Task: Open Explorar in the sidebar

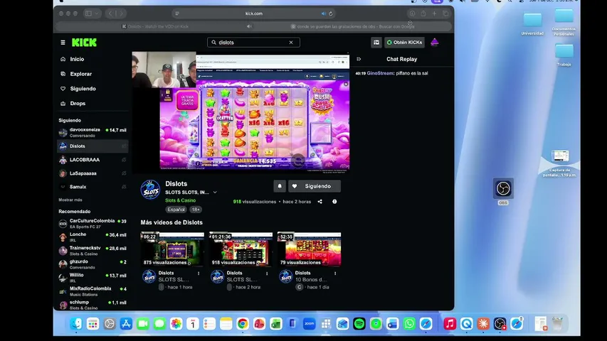Action: 93,74
